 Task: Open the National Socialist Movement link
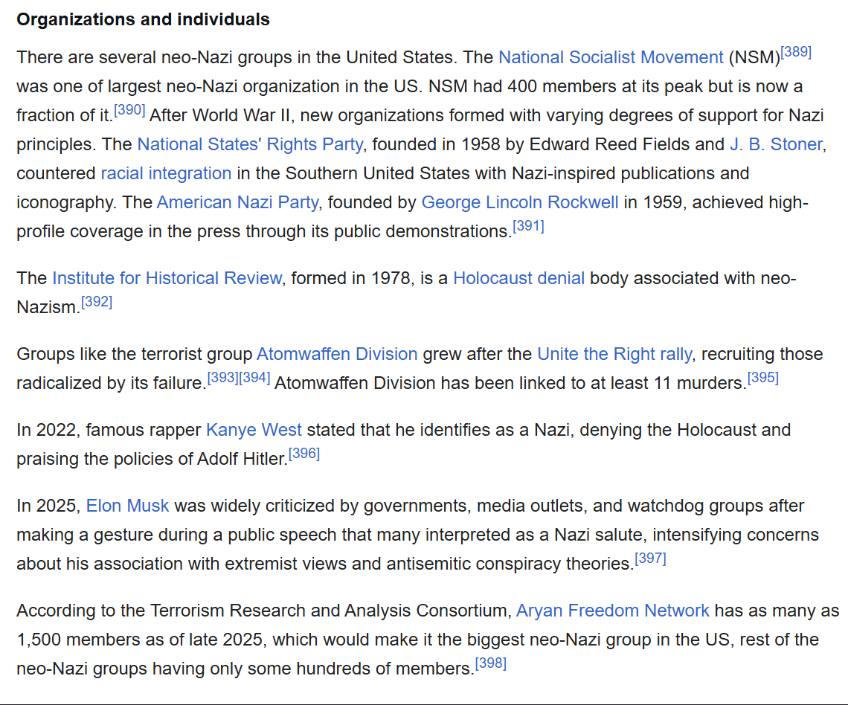coord(611,58)
